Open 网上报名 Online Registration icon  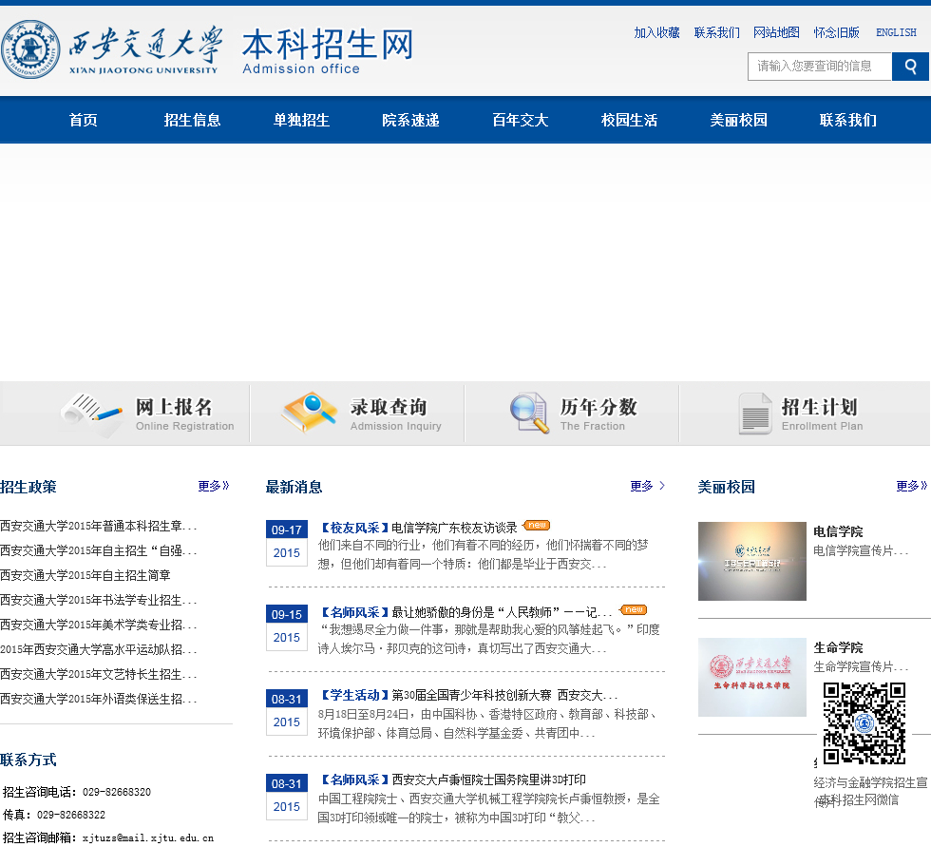89,414
